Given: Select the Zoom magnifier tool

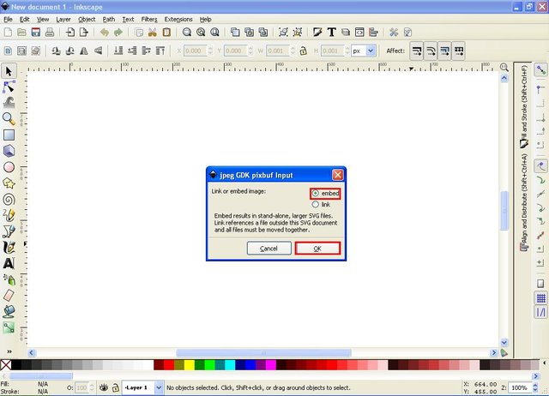Looking at the screenshot, I should point(9,119).
